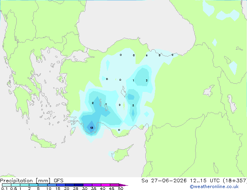Viewport: 247px width, 190px height.
Task: Click the '(18+357)' forecast run label
Action: pyautogui.click(x=235, y=181)
